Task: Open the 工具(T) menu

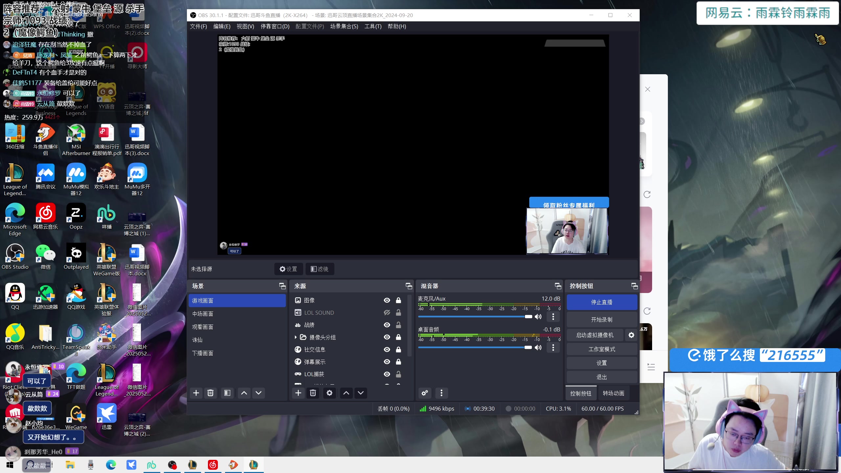Action: (373, 26)
